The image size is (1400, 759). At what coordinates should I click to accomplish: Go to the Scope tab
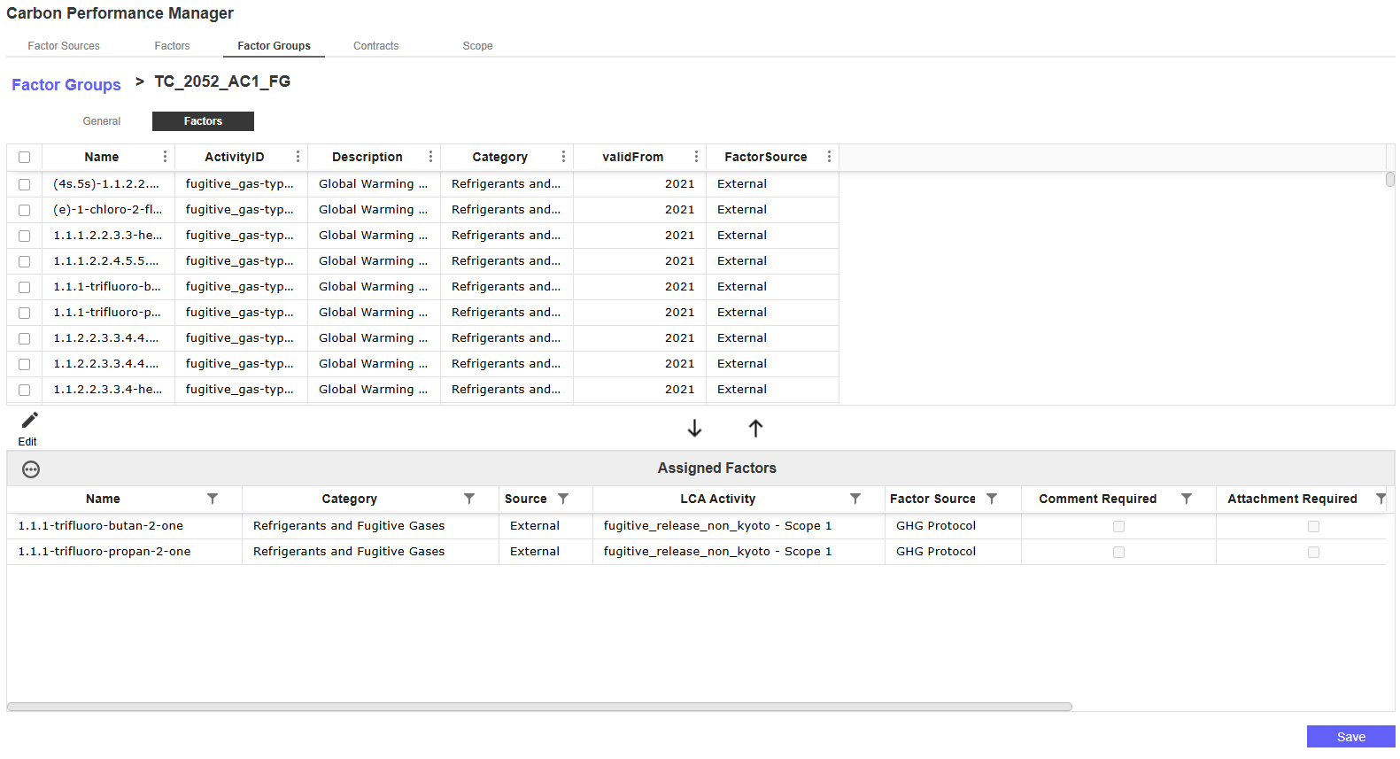point(477,46)
